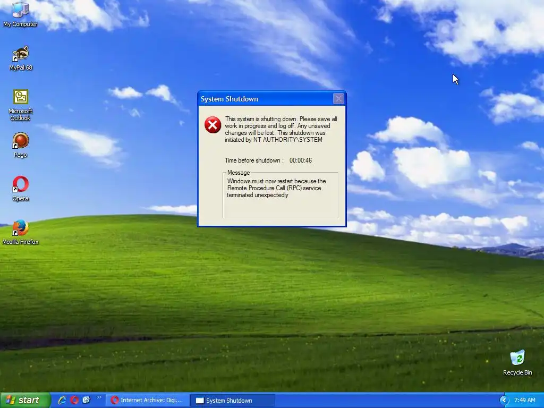
Task: Click the RPC service message text
Action: click(x=276, y=188)
